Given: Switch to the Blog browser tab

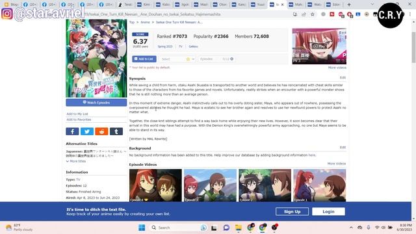Looking at the screenshot, I should click(12, 5).
